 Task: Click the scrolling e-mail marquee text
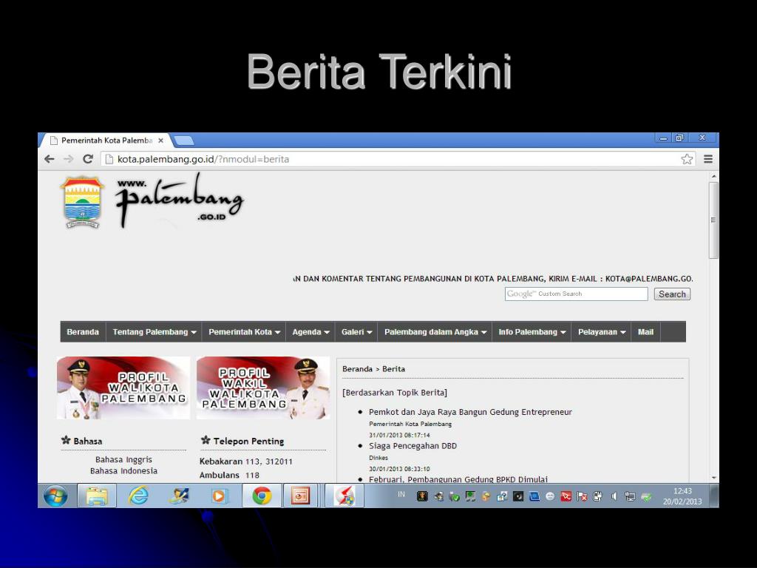[x=493, y=279]
